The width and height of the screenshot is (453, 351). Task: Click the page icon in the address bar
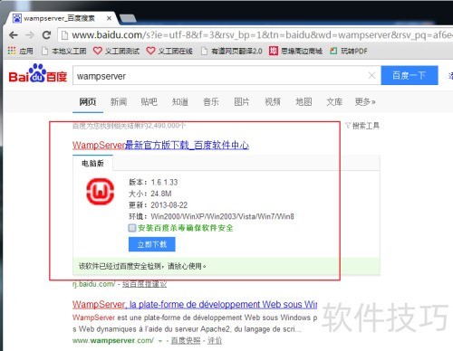[x=64, y=35]
